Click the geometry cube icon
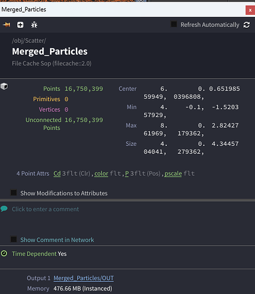255x294 pixels. click(4, 86)
